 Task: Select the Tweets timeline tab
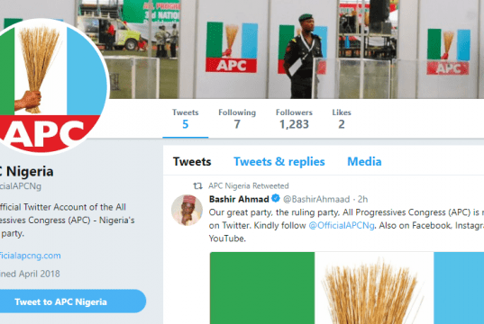192,161
